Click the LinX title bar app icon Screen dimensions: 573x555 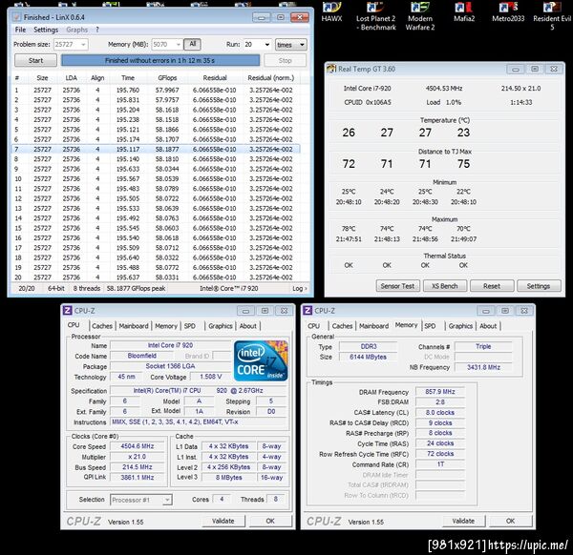[x=16, y=17]
